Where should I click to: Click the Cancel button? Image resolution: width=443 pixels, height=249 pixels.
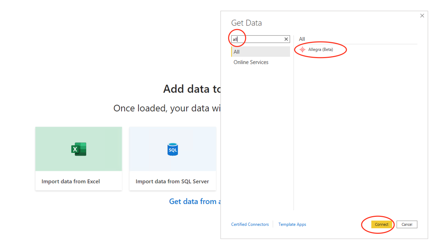coord(407,224)
